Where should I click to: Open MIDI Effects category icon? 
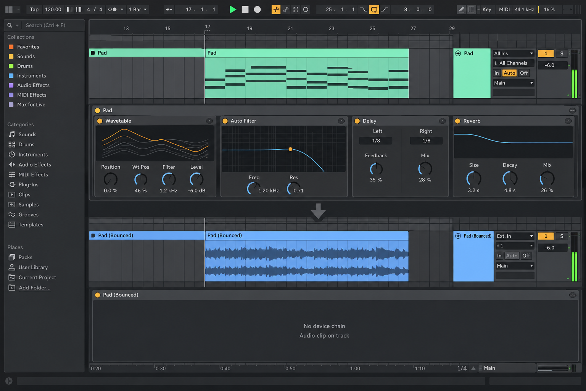12,174
